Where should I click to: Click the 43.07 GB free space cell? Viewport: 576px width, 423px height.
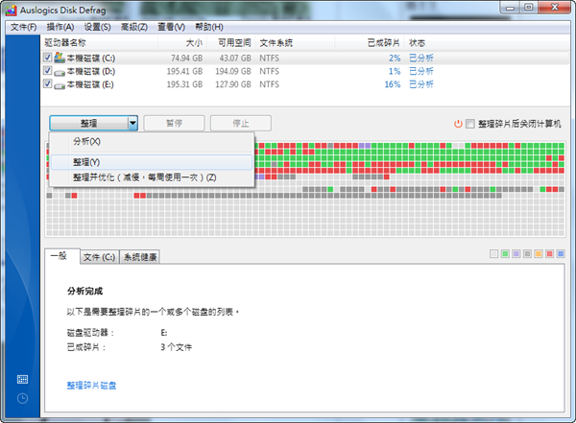tap(235, 58)
